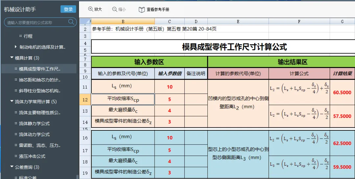Select row 2 header
The image size is (355, 179).
coord(85,29)
